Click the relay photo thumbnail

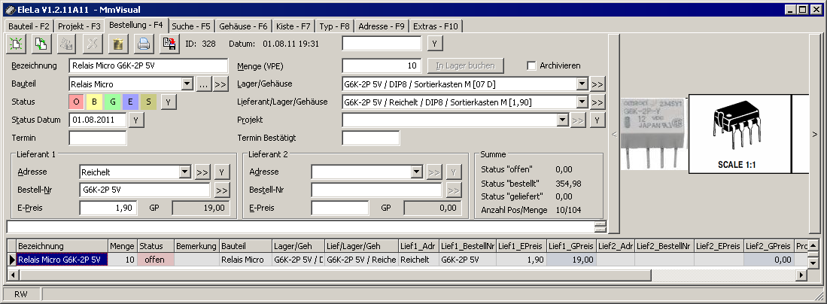[654, 134]
